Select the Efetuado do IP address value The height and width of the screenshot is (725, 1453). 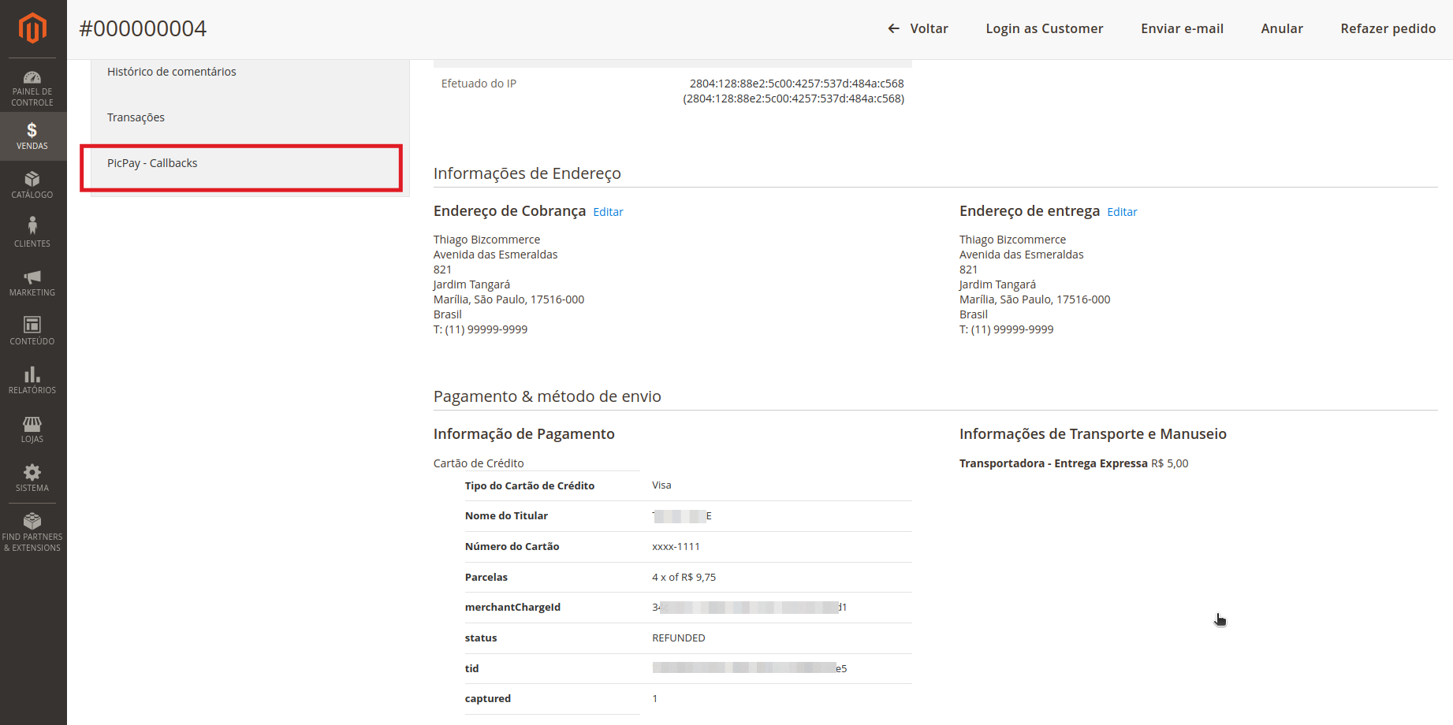793,91
